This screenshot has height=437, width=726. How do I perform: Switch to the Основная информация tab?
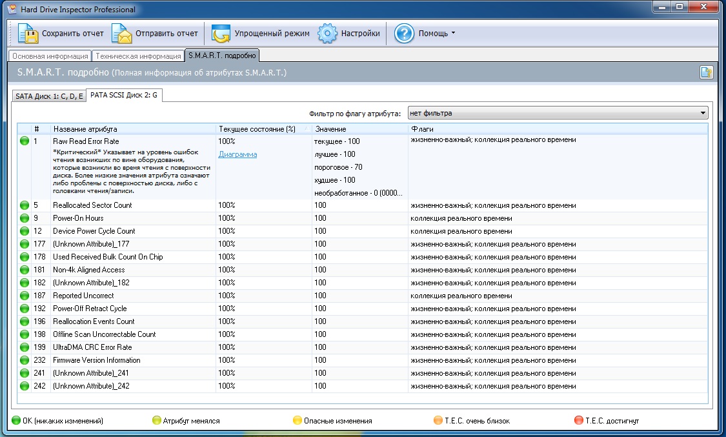point(50,56)
